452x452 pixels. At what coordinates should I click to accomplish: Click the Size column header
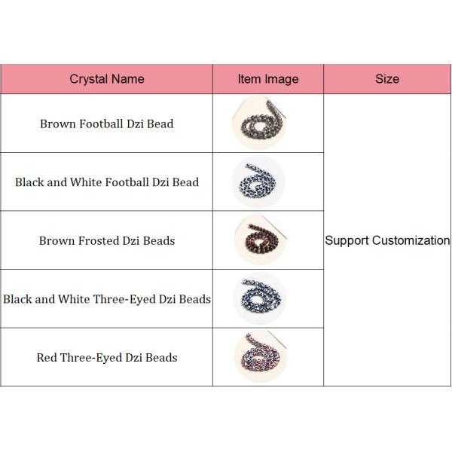pos(387,79)
